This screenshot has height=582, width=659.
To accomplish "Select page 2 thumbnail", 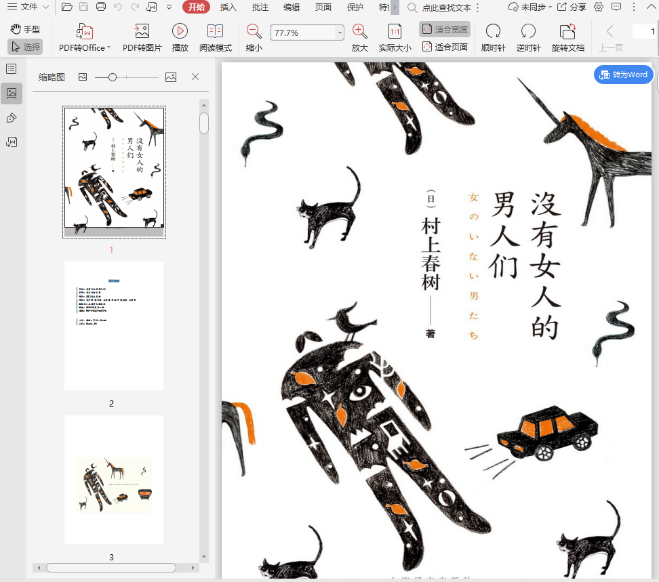I will [x=114, y=326].
